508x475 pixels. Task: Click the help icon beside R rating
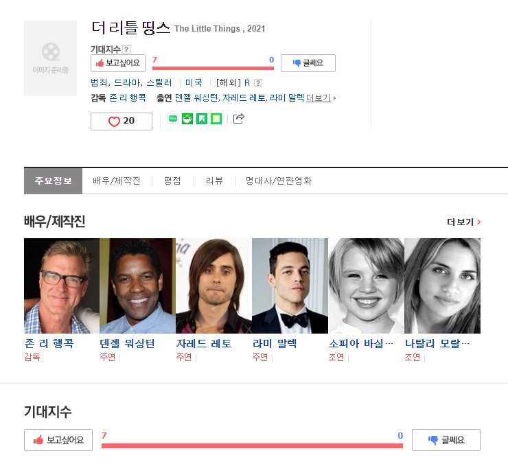coord(258,83)
